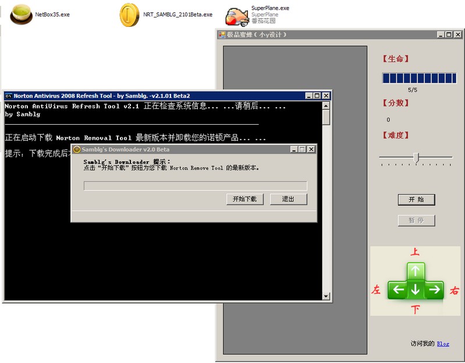Click the bee game window title icon
The height and width of the screenshot is (363, 465).
(x=222, y=35)
